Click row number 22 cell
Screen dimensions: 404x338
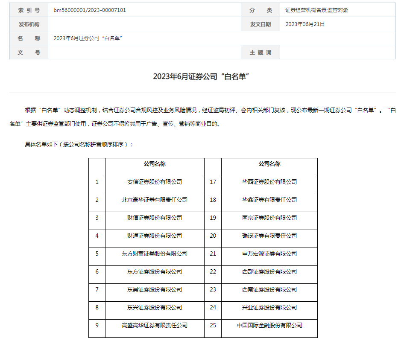213,274
